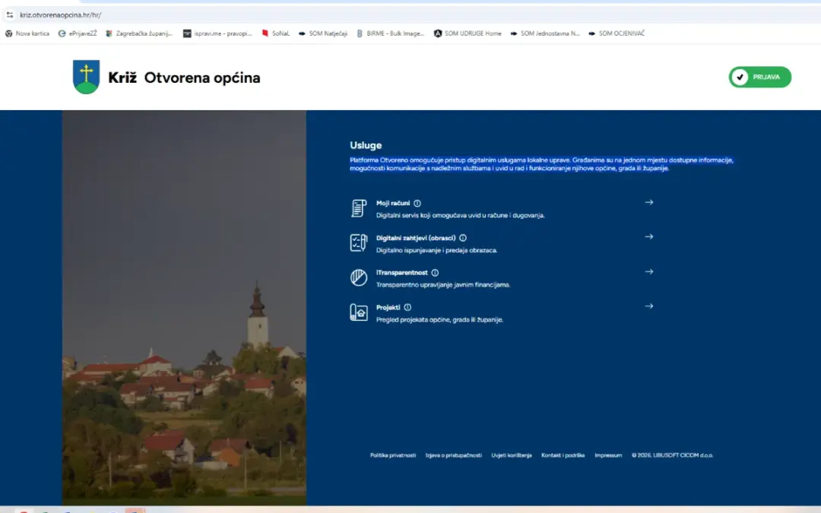Viewport: 821px width, 513px height.
Task: Open the arrow next to Moji računi
Action: point(649,202)
